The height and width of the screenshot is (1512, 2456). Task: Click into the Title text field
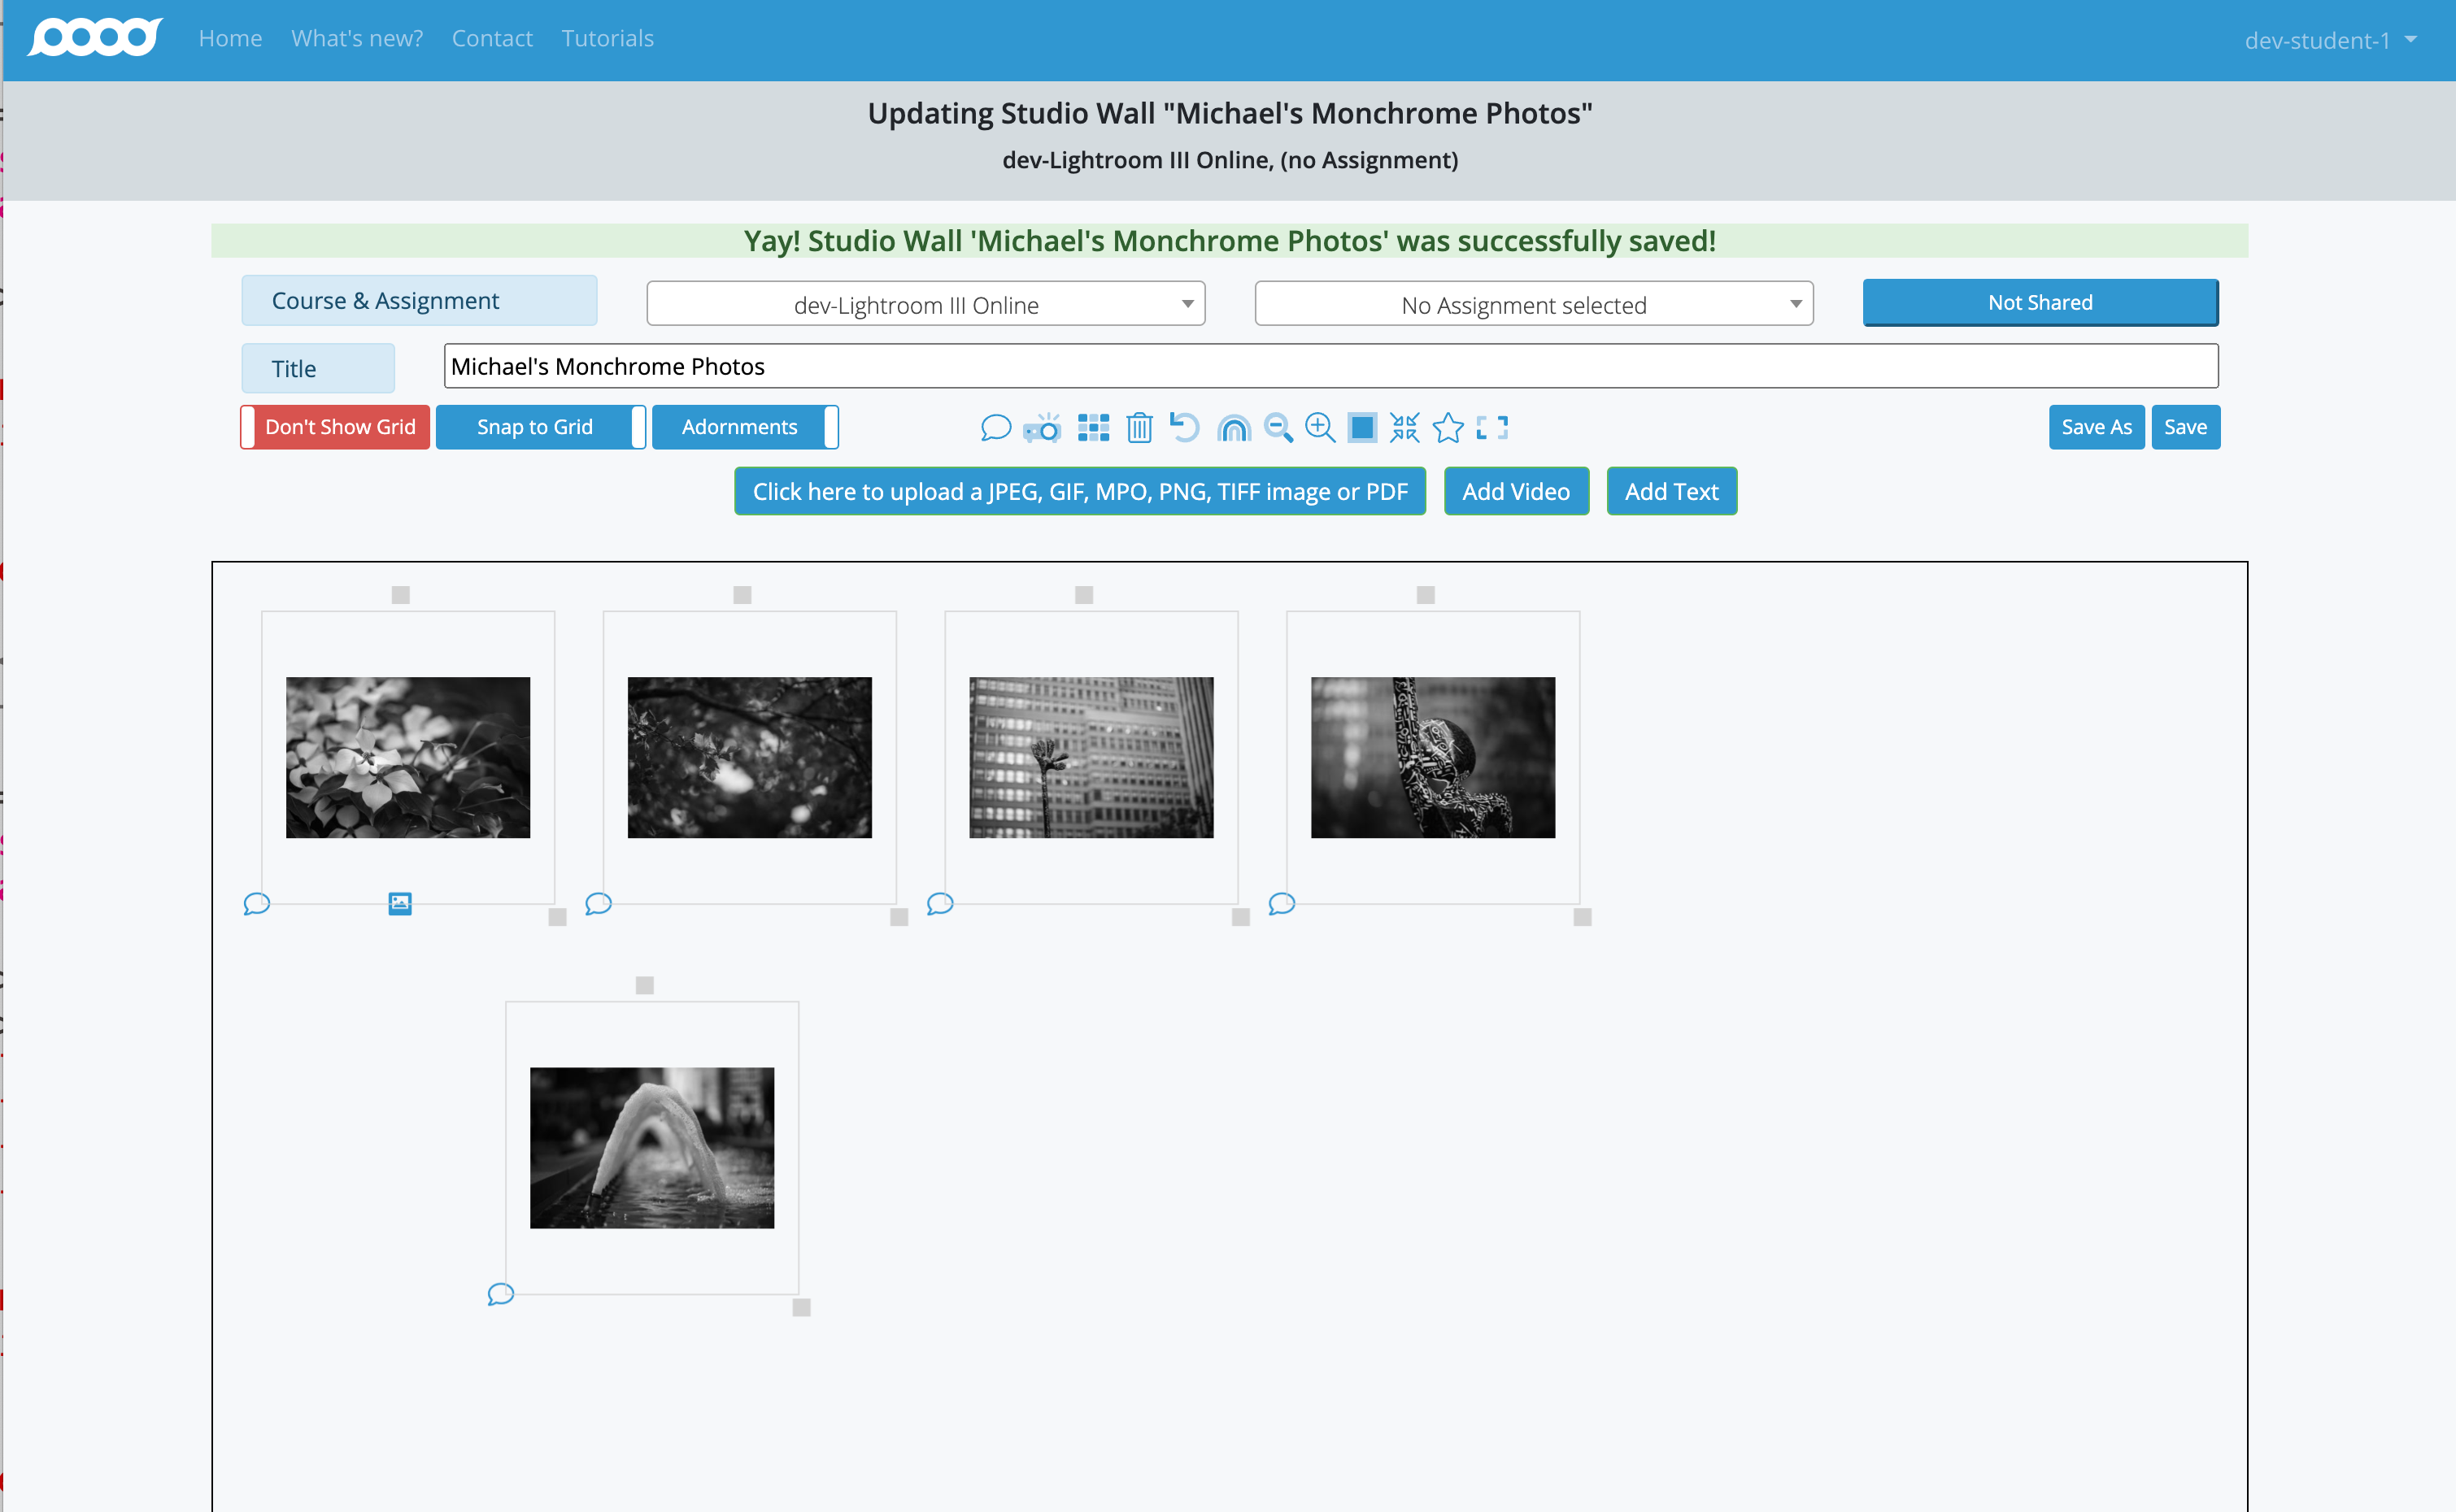1330,366
